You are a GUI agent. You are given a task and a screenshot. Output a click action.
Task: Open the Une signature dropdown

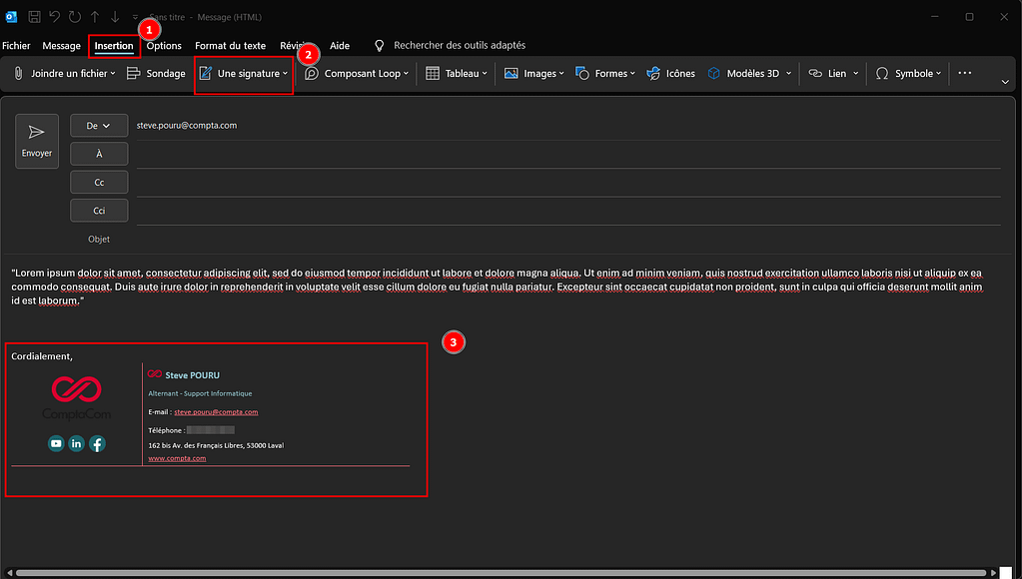tap(244, 74)
